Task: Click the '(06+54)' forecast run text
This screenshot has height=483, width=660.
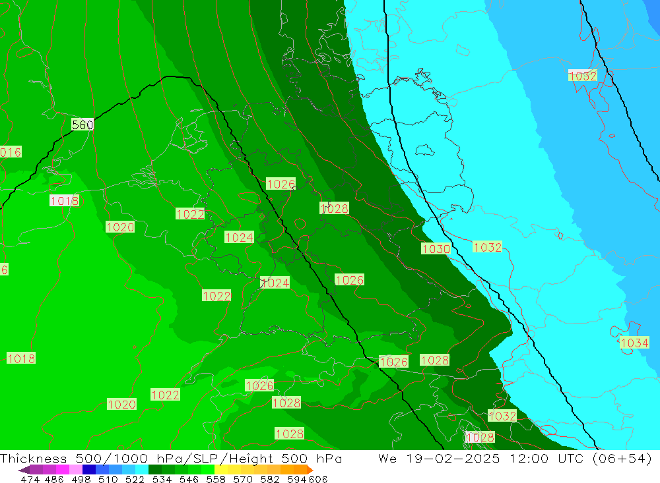Action: [622, 458]
